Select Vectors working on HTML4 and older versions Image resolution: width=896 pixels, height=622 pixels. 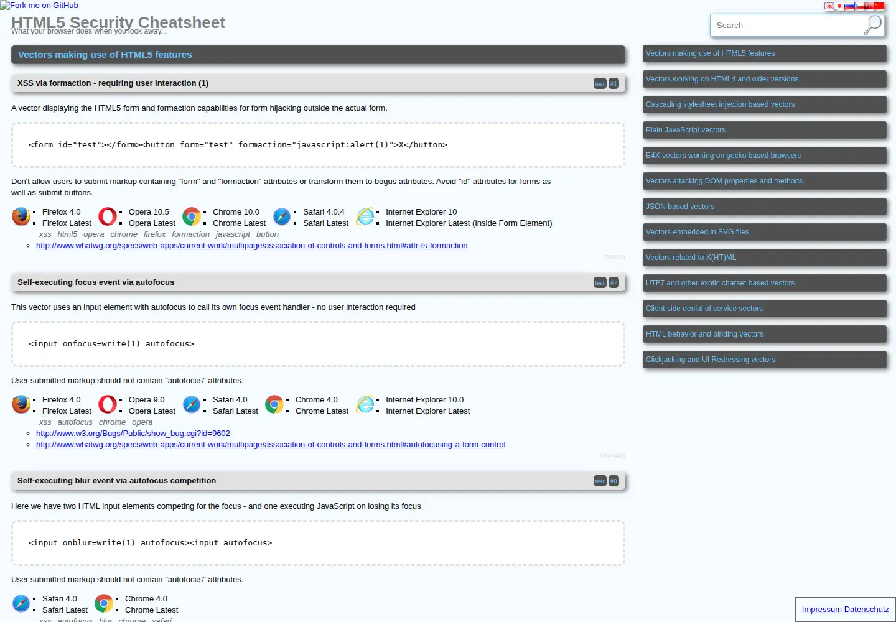tap(764, 79)
